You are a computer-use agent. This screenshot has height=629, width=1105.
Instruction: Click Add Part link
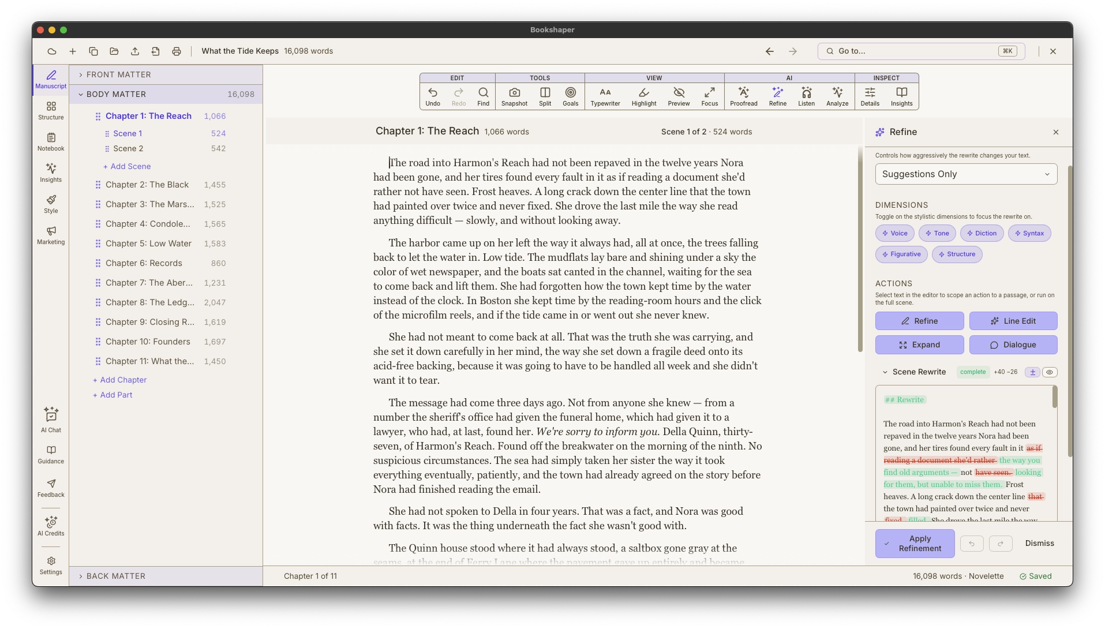[113, 395]
